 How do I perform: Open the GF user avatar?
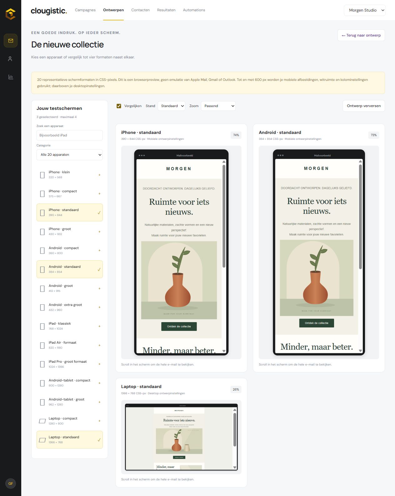[11, 484]
